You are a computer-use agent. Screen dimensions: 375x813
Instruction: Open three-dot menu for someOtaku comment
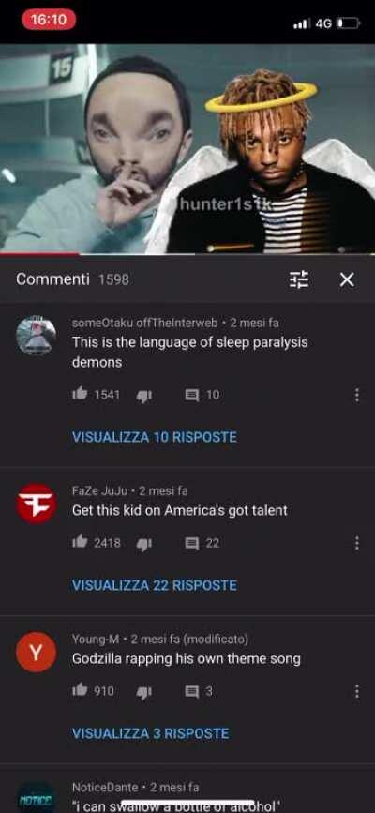click(356, 395)
